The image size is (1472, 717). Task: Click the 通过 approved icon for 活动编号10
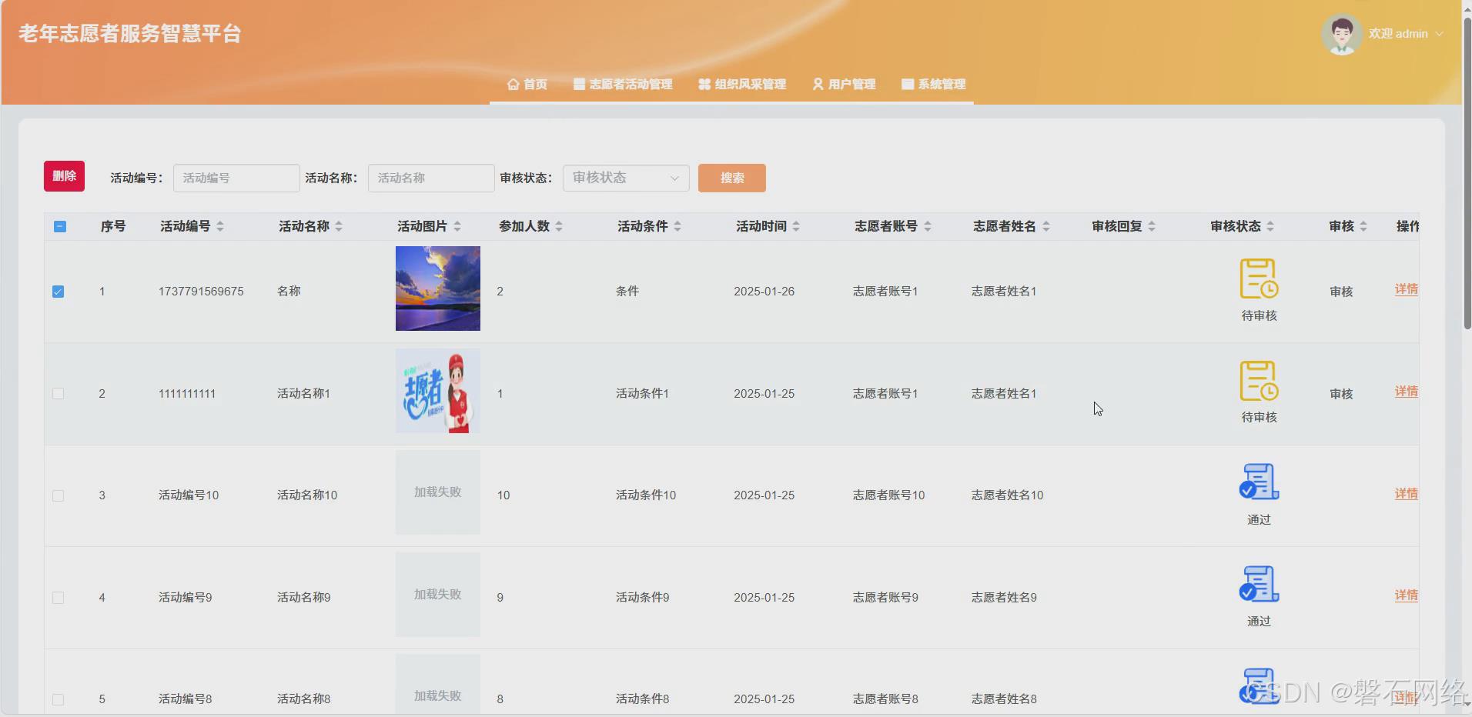click(1258, 482)
